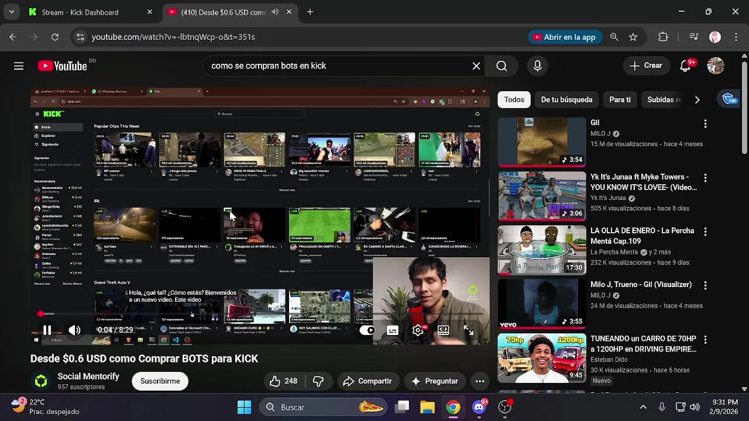Mute the video volume speaker icon
Viewport: 749px width, 421px height.
point(74,330)
